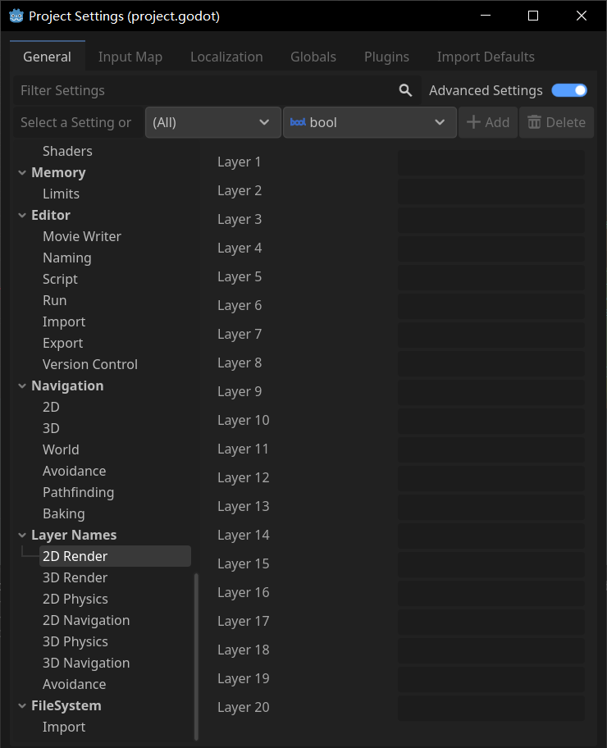Click the Layer 3 label text
The width and height of the screenshot is (607, 748).
(x=240, y=220)
